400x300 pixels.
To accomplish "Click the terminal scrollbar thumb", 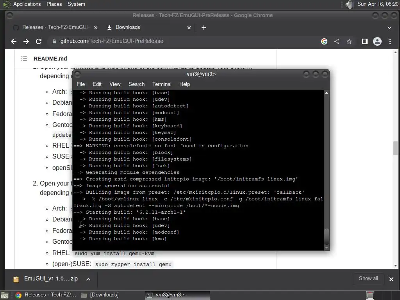I will (327, 237).
